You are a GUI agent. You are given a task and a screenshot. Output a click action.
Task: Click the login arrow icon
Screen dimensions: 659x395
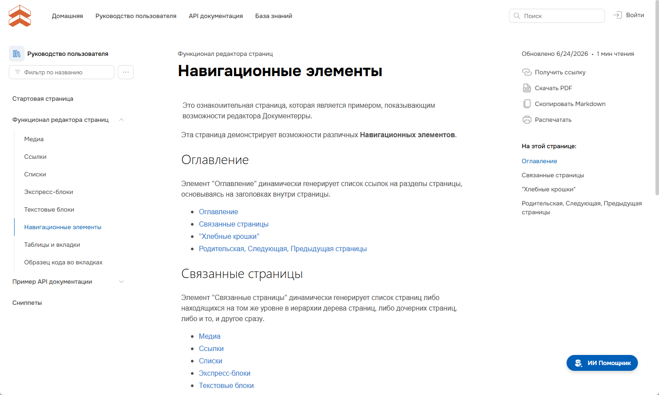pos(618,15)
